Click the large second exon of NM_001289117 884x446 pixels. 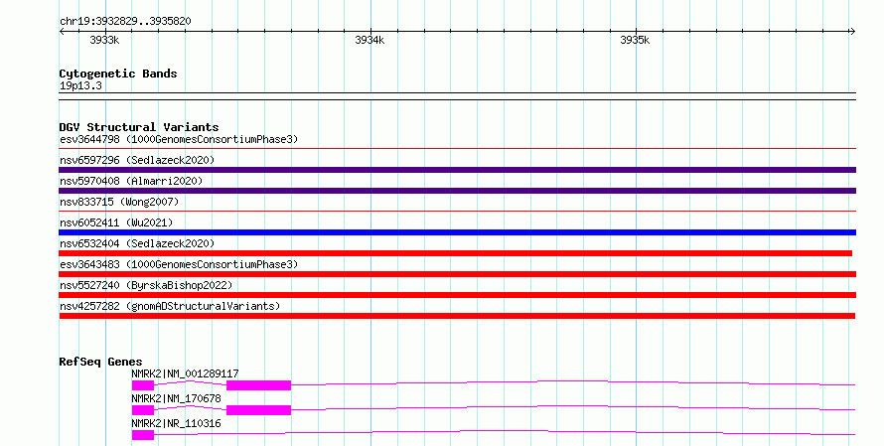click(259, 385)
